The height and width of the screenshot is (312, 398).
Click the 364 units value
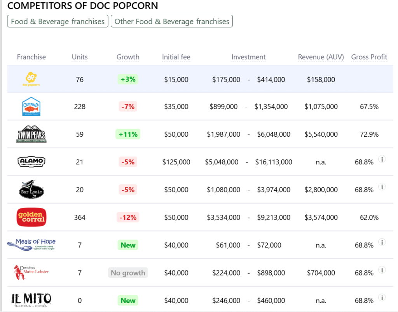(x=80, y=217)
